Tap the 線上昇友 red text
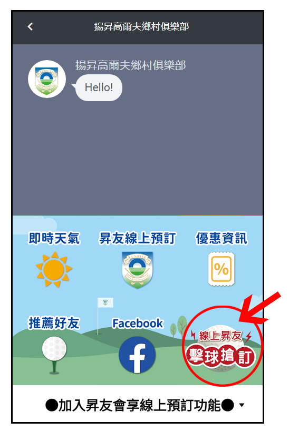Viewport: 289px width, 431px height. [220, 336]
